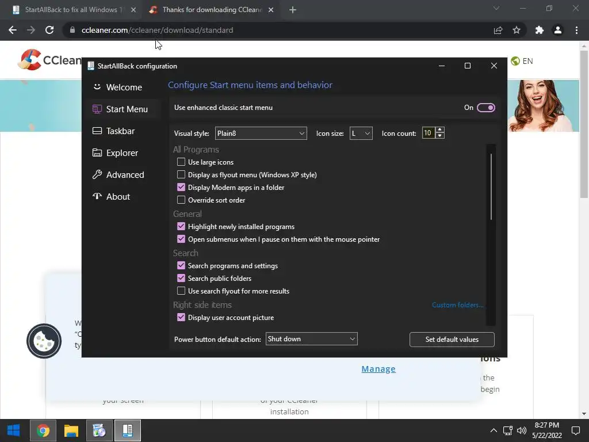The width and height of the screenshot is (589, 442).
Task: Open the Chrome three-dot menu
Action: coord(576,30)
